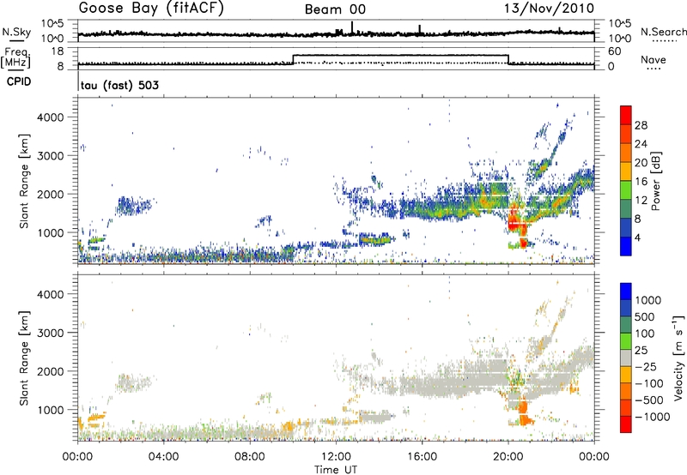Click "Slant Range [km]" label of power panel
687x475 pixels.
24,181
